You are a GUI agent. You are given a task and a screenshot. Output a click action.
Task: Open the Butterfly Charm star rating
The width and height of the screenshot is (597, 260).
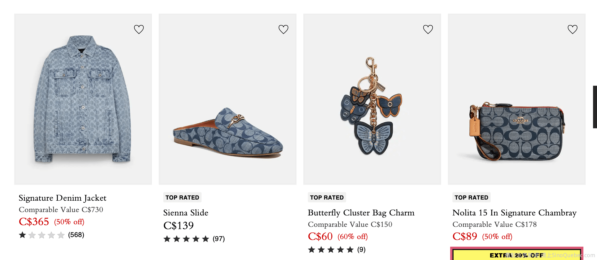[x=331, y=250]
